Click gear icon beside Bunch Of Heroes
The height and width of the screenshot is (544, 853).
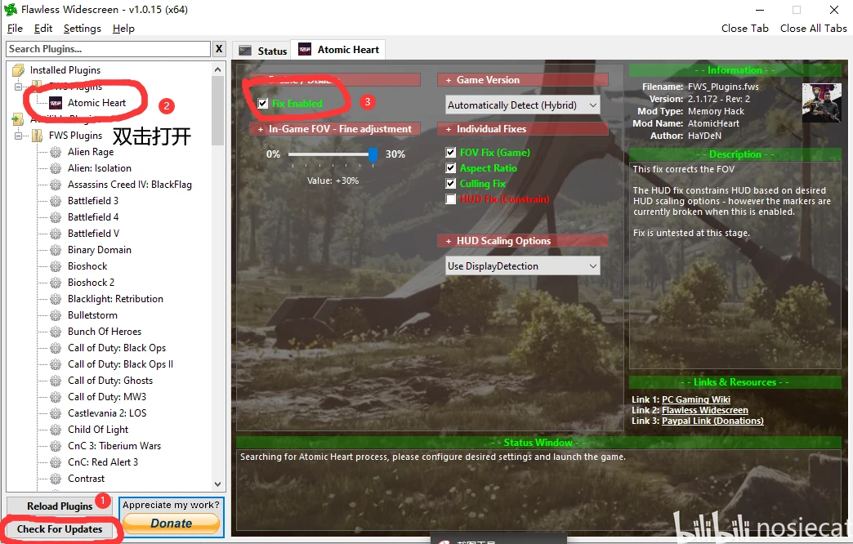56,332
